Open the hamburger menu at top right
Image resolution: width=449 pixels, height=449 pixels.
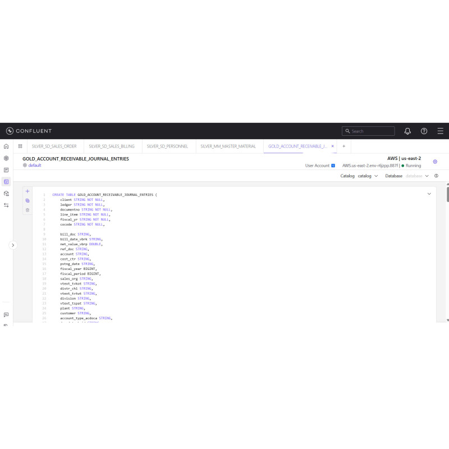coord(441,131)
